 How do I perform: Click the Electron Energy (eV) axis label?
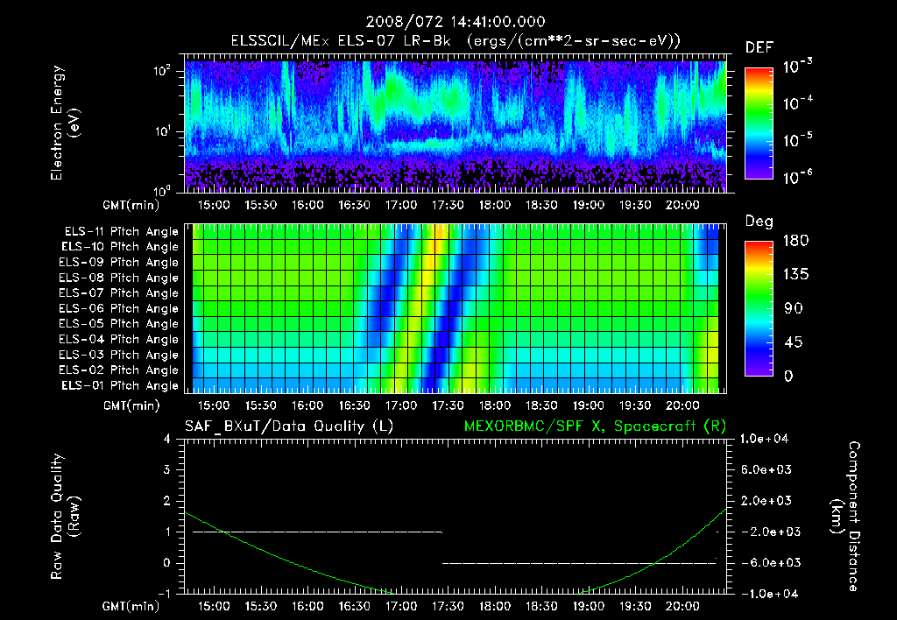click(x=64, y=123)
